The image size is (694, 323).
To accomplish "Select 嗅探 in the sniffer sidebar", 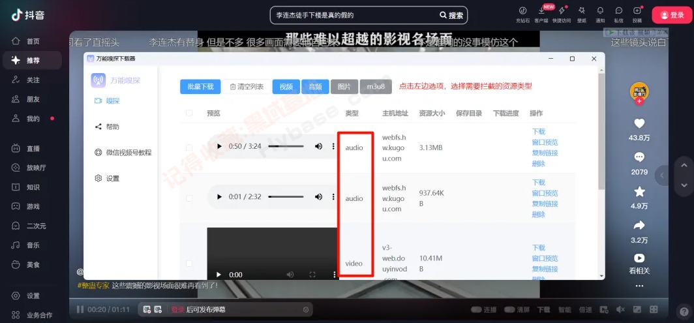I will click(x=107, y=100).
